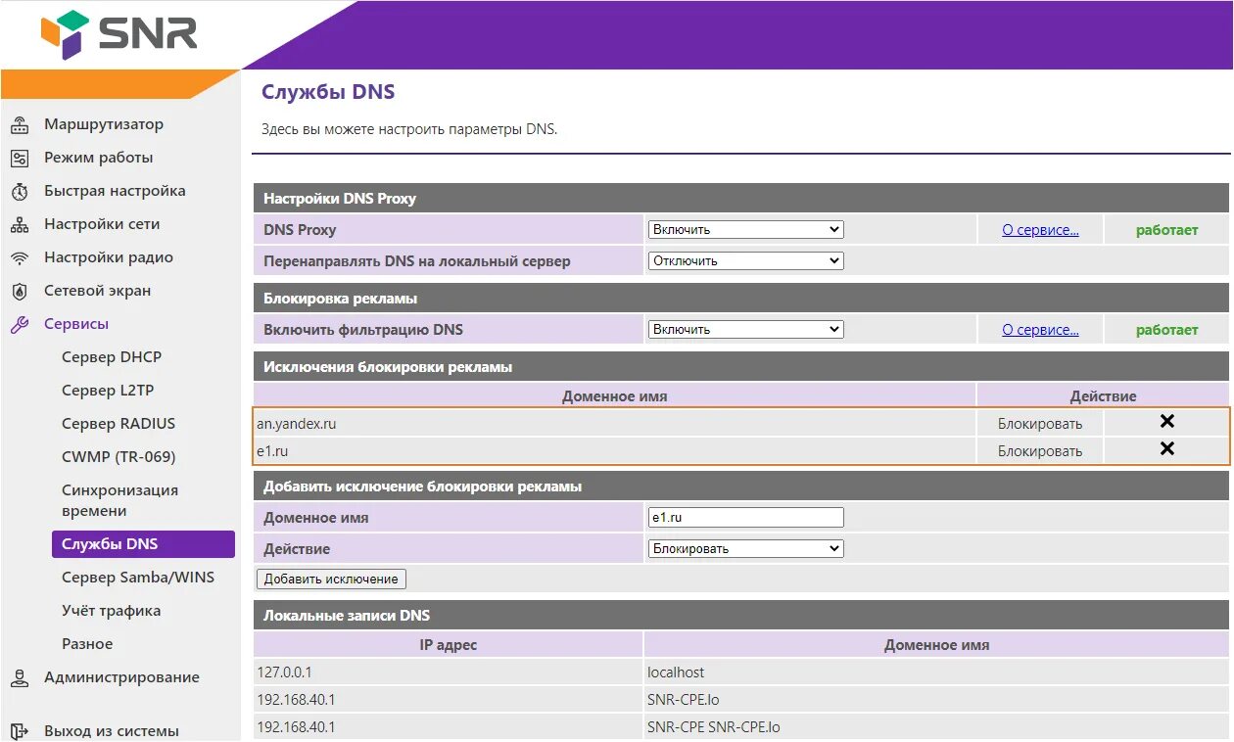The width and height of the screenshot is (1234, 742).
Task: Open the DNS Proxy dropdown
Action: (x=745, y=230)
